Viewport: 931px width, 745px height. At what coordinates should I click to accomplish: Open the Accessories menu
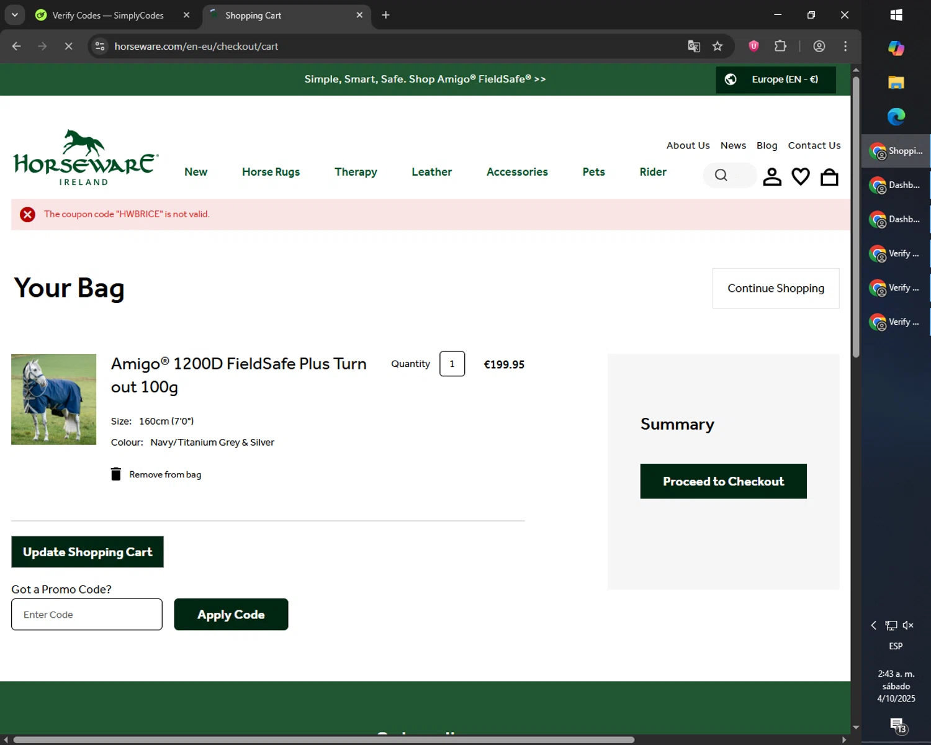(517, 172)
